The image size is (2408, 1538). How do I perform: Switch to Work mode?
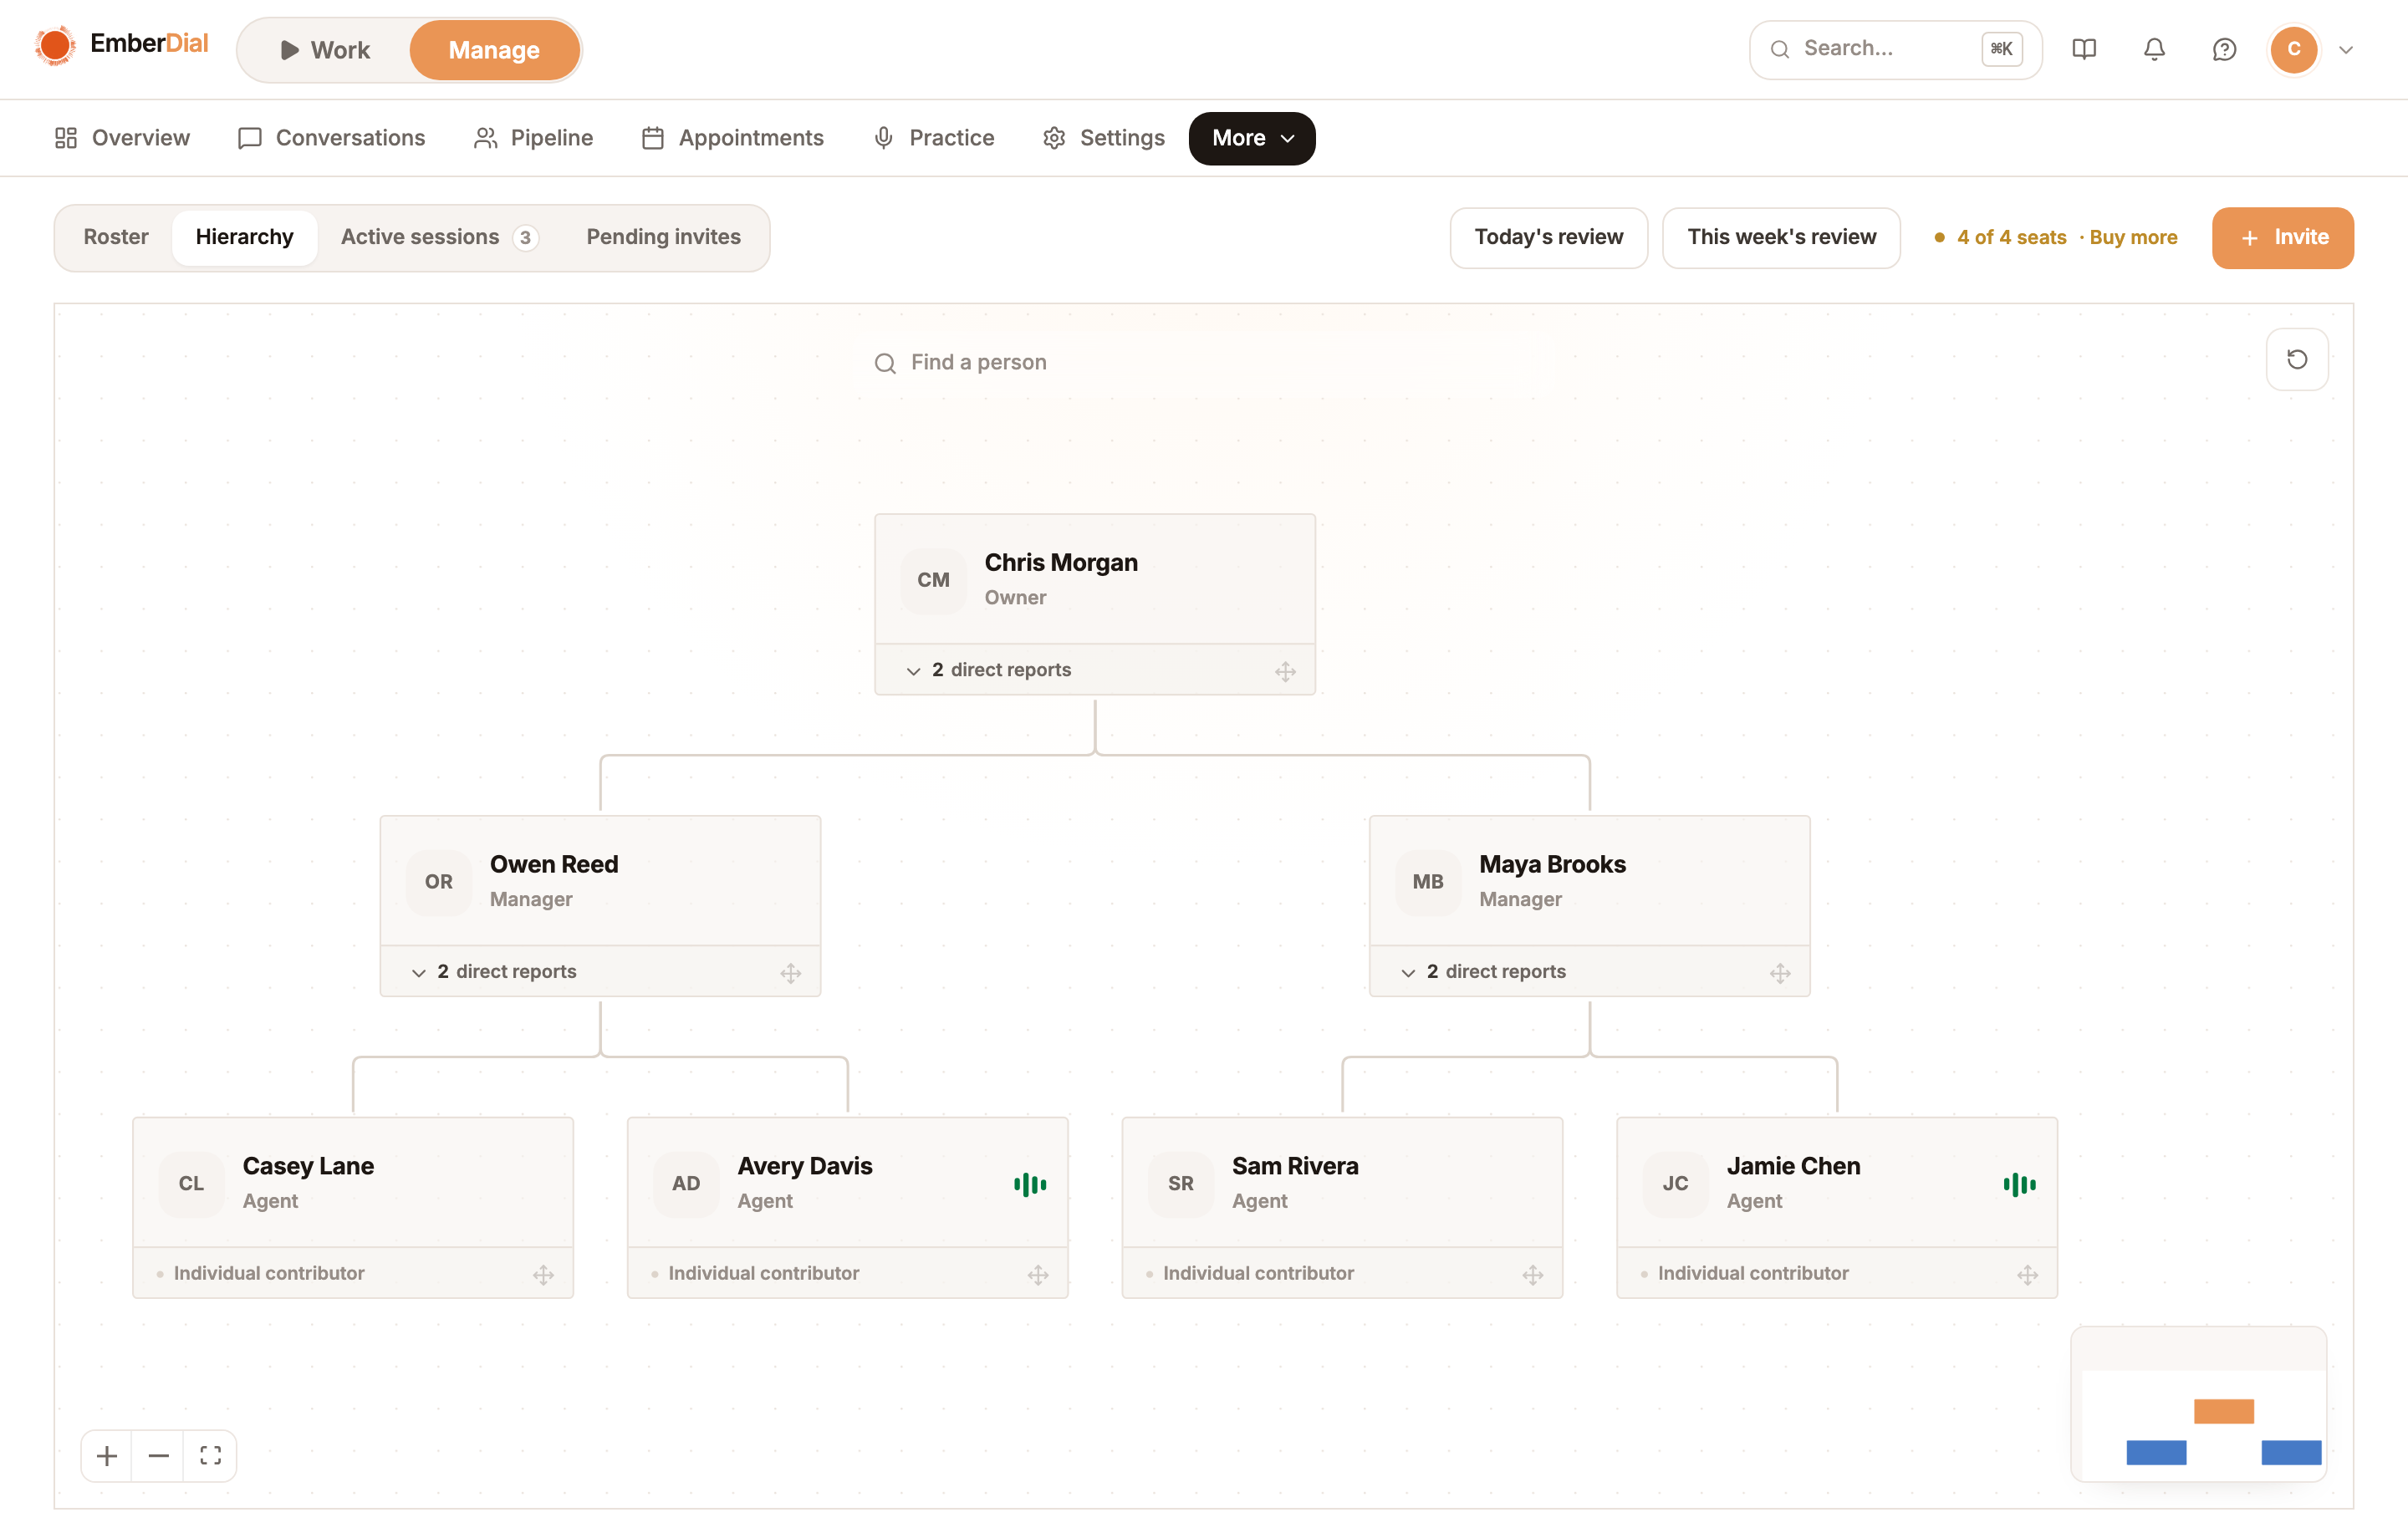[x=325, y=50]
